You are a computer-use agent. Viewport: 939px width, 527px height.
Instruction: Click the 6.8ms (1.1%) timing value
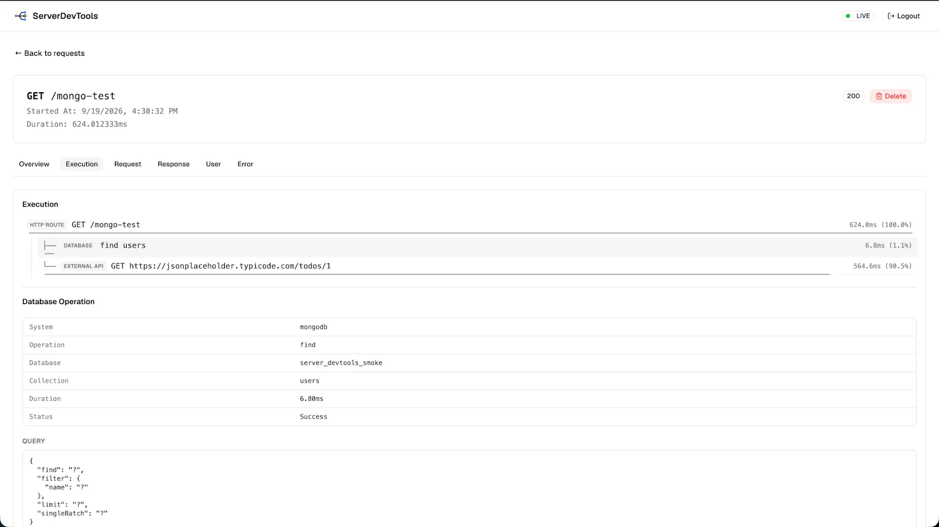[888, 246]
